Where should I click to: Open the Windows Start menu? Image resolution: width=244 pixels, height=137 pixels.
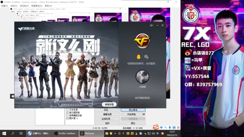click(x=4, y=133)
